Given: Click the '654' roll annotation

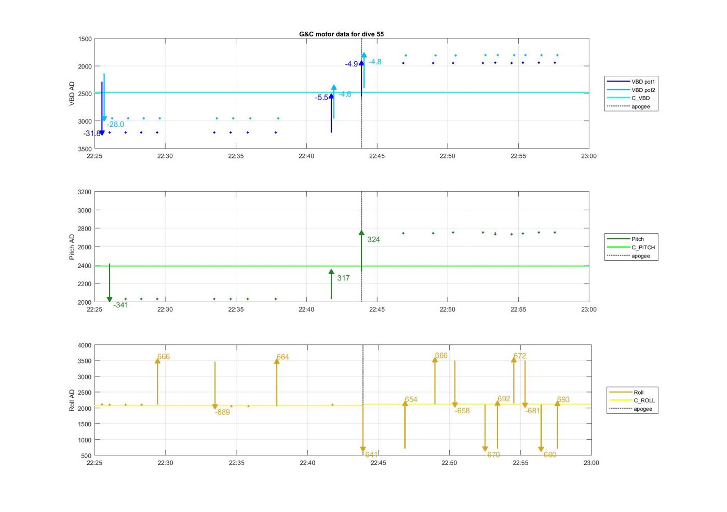Looking at the screenshot, I should (x=411, y=400).
